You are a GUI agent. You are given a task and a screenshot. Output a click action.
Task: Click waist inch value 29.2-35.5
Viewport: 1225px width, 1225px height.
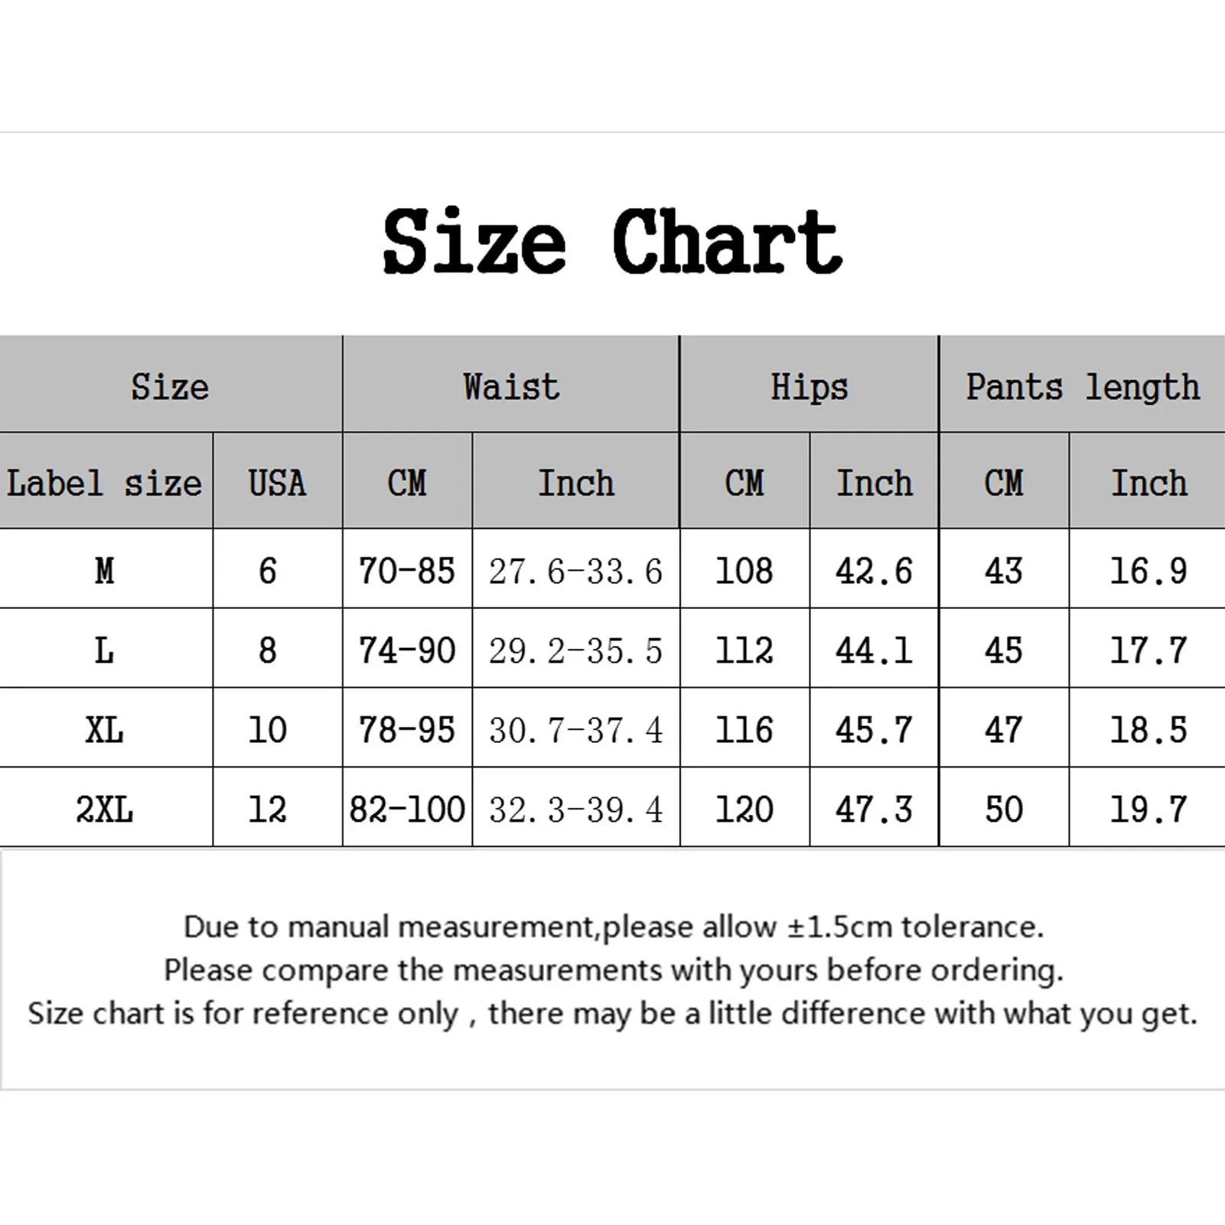coord(575,650)
